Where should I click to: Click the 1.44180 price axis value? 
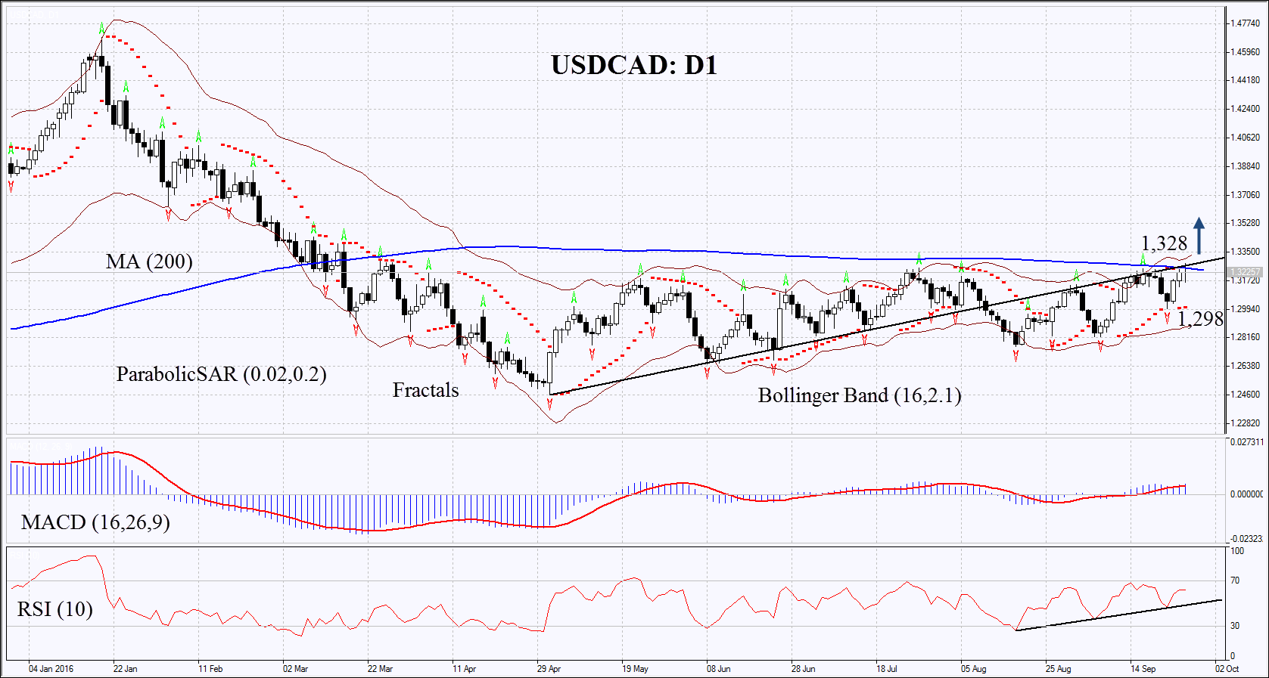1246,80
